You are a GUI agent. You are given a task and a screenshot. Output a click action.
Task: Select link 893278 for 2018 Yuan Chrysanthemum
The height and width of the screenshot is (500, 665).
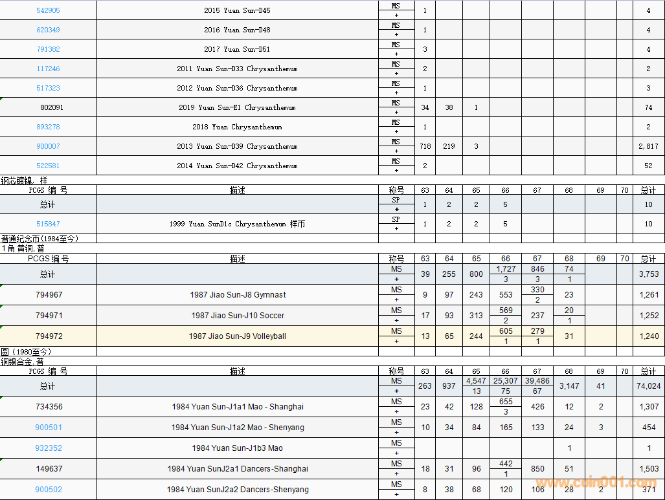(48, 127)
